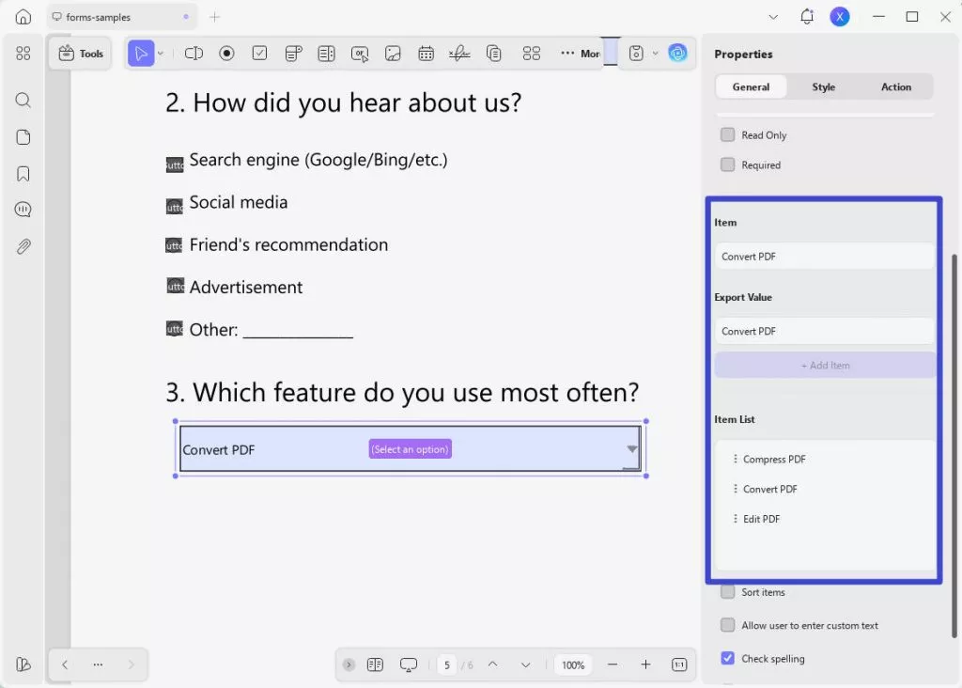Enable the Read Only checkbox
The image size is (962, 688).
pyautogui.click(x=728, y=134)
